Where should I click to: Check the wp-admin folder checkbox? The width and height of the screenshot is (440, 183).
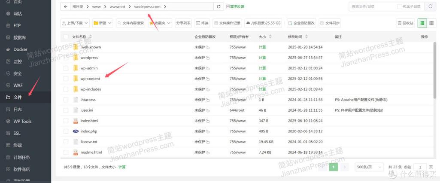coord(66,68)
